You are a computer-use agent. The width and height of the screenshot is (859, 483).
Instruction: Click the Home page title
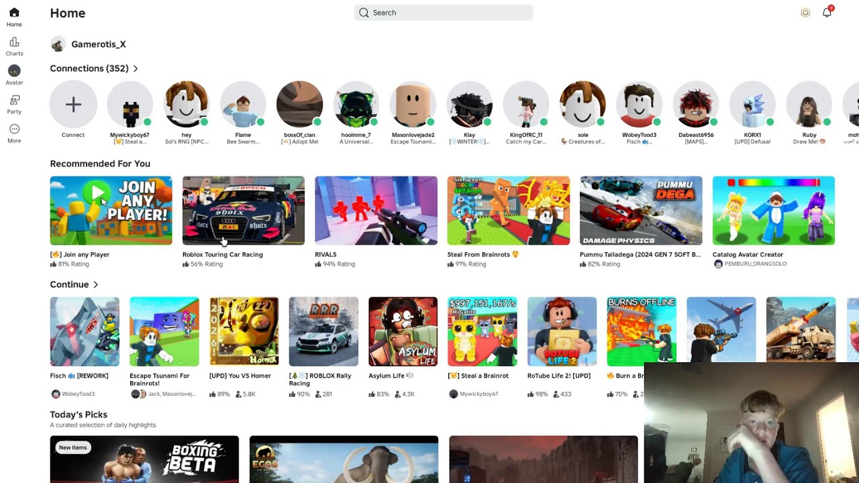(x=68, y=13)
